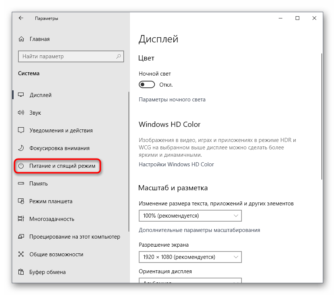Open the 1920 × 1080 resolution dropdown
Viewport: 335px width, 295px height.
190,257
